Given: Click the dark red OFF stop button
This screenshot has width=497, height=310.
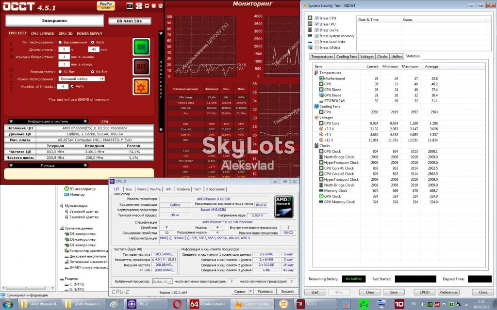Looking at the screenshot, I should click(141, 67).
